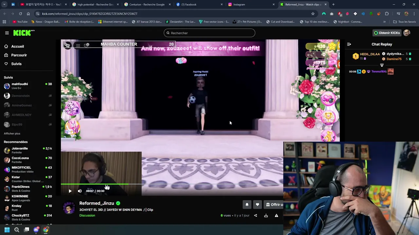Open the user profile avatar menu
The width and height of the screenshot is (419, 235).
(407, 33)
